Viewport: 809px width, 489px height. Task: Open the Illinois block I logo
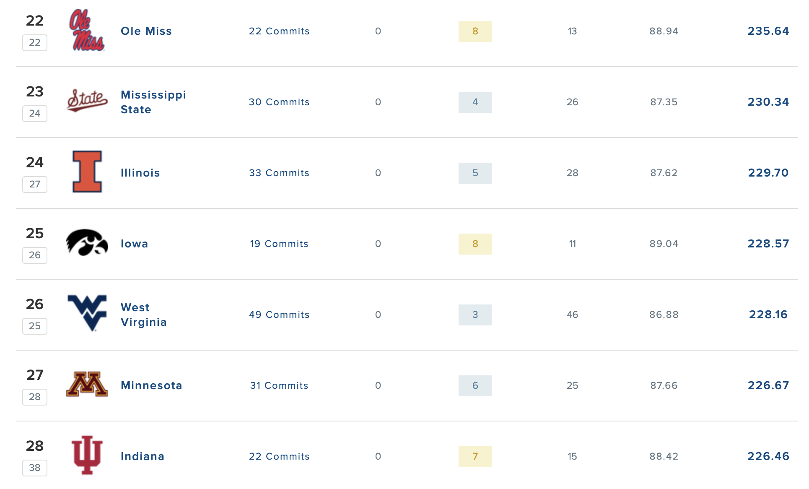pos(87,172)
